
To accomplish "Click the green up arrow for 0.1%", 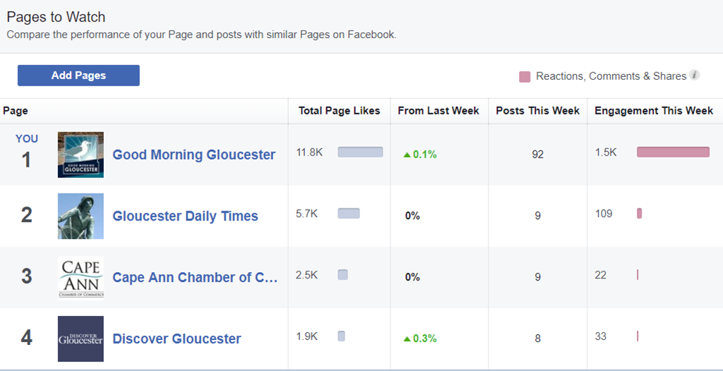I will point(407,155).
